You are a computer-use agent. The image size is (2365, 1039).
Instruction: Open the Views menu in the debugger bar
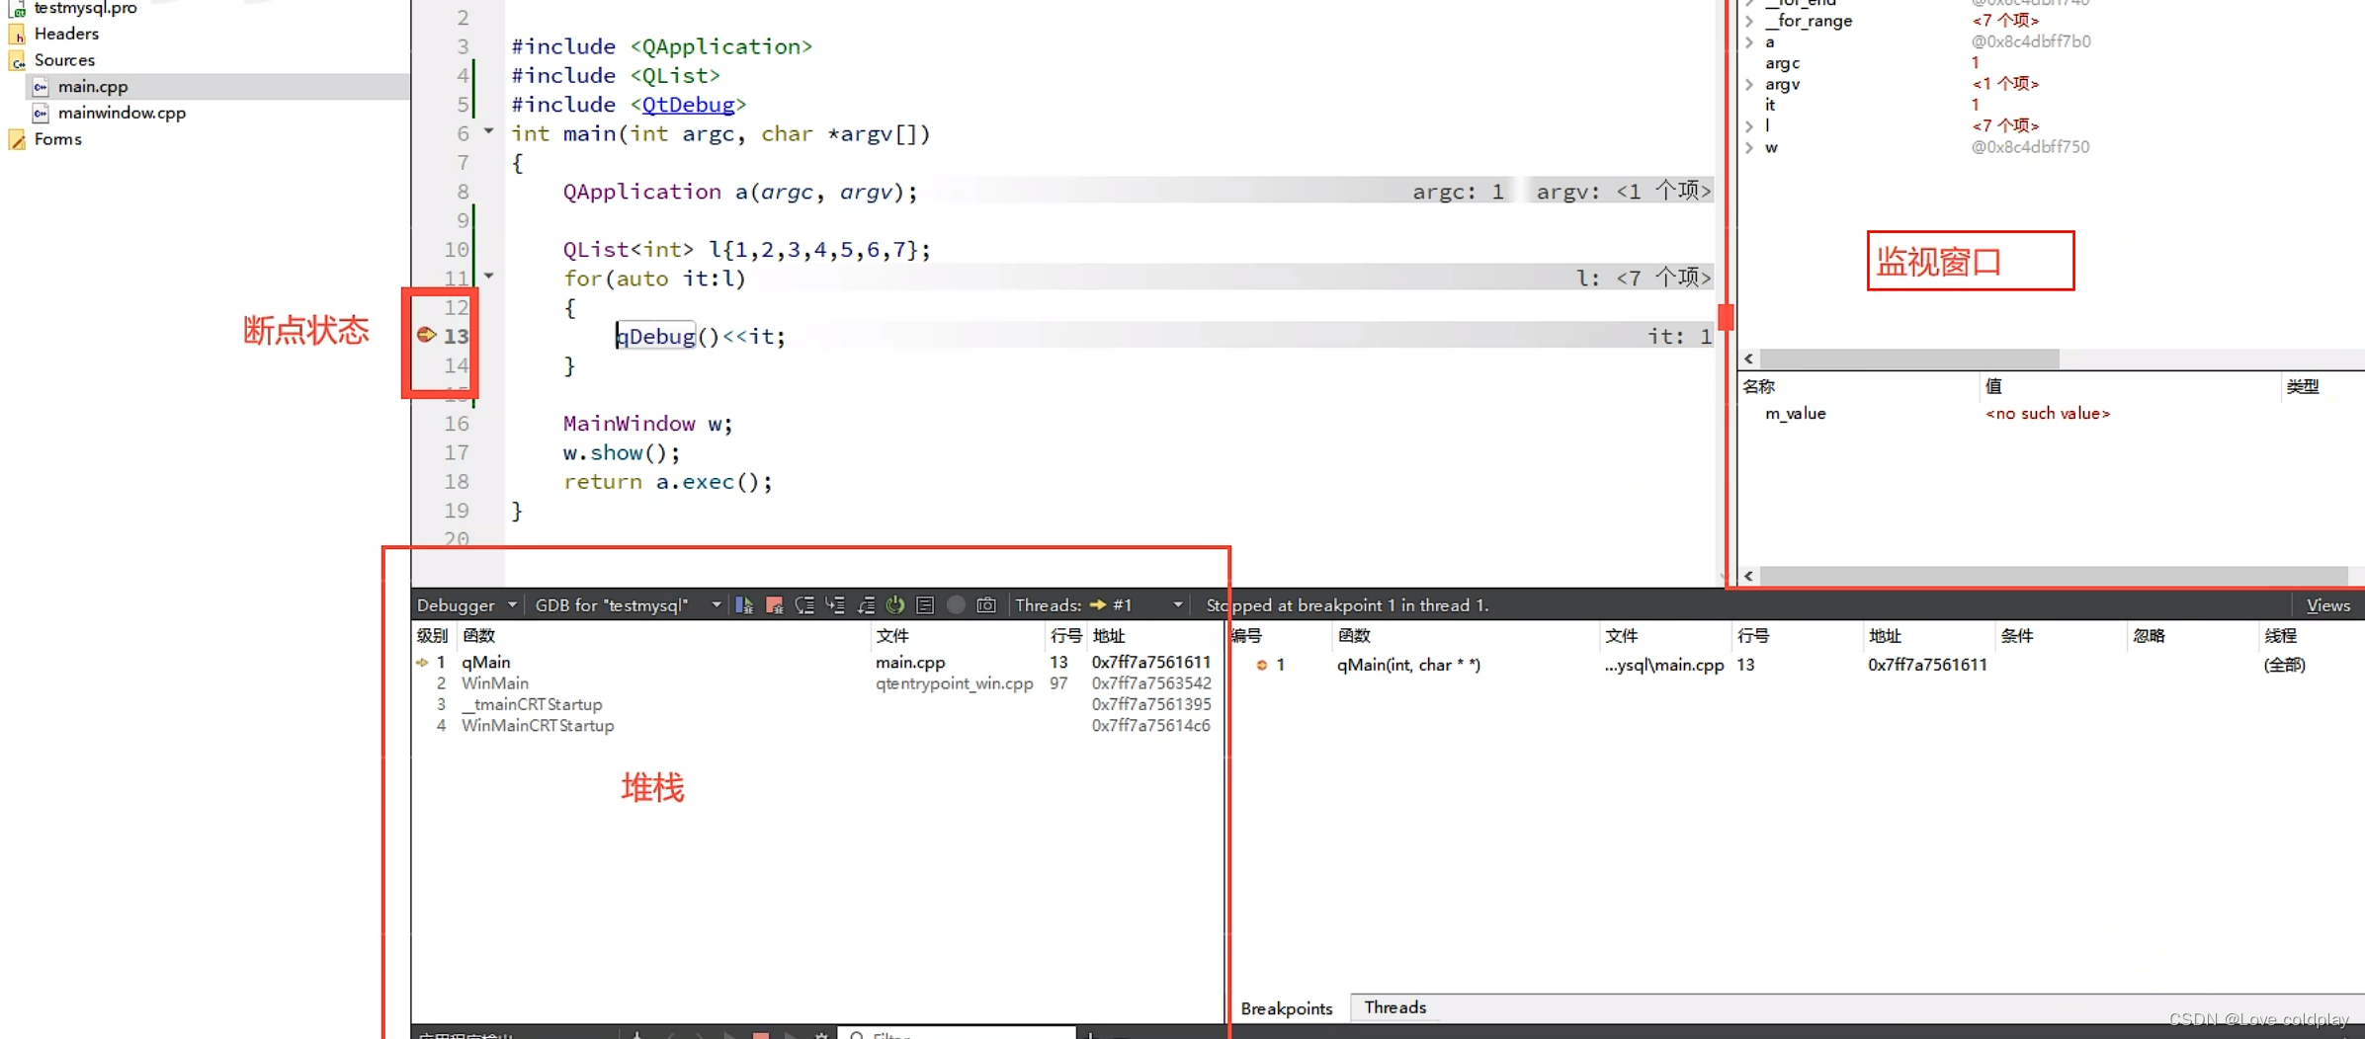[x=2327, y=605]
